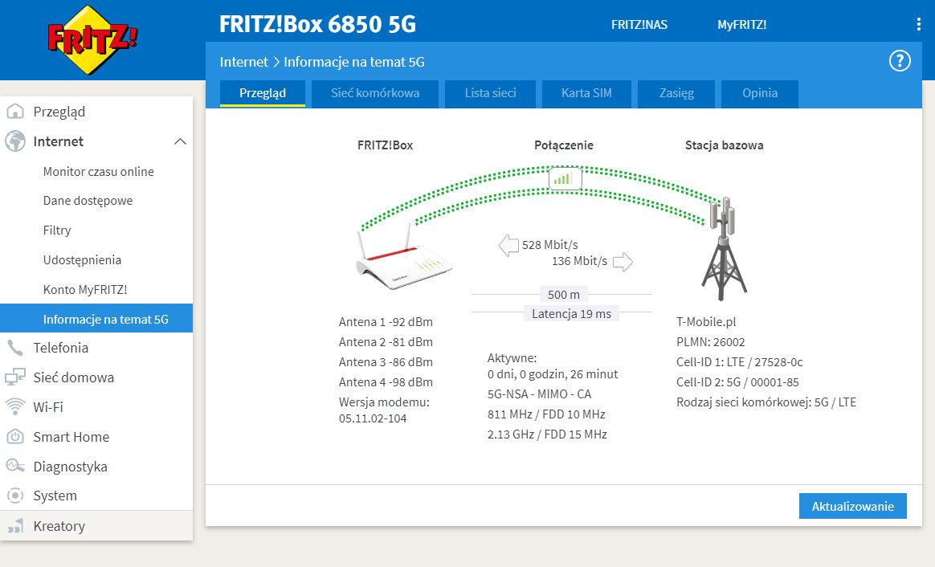Screen dimensions: 935x567
Task: Collapse the Internet sidebar section
Action: pyautogui.click(x=180, y=141)
